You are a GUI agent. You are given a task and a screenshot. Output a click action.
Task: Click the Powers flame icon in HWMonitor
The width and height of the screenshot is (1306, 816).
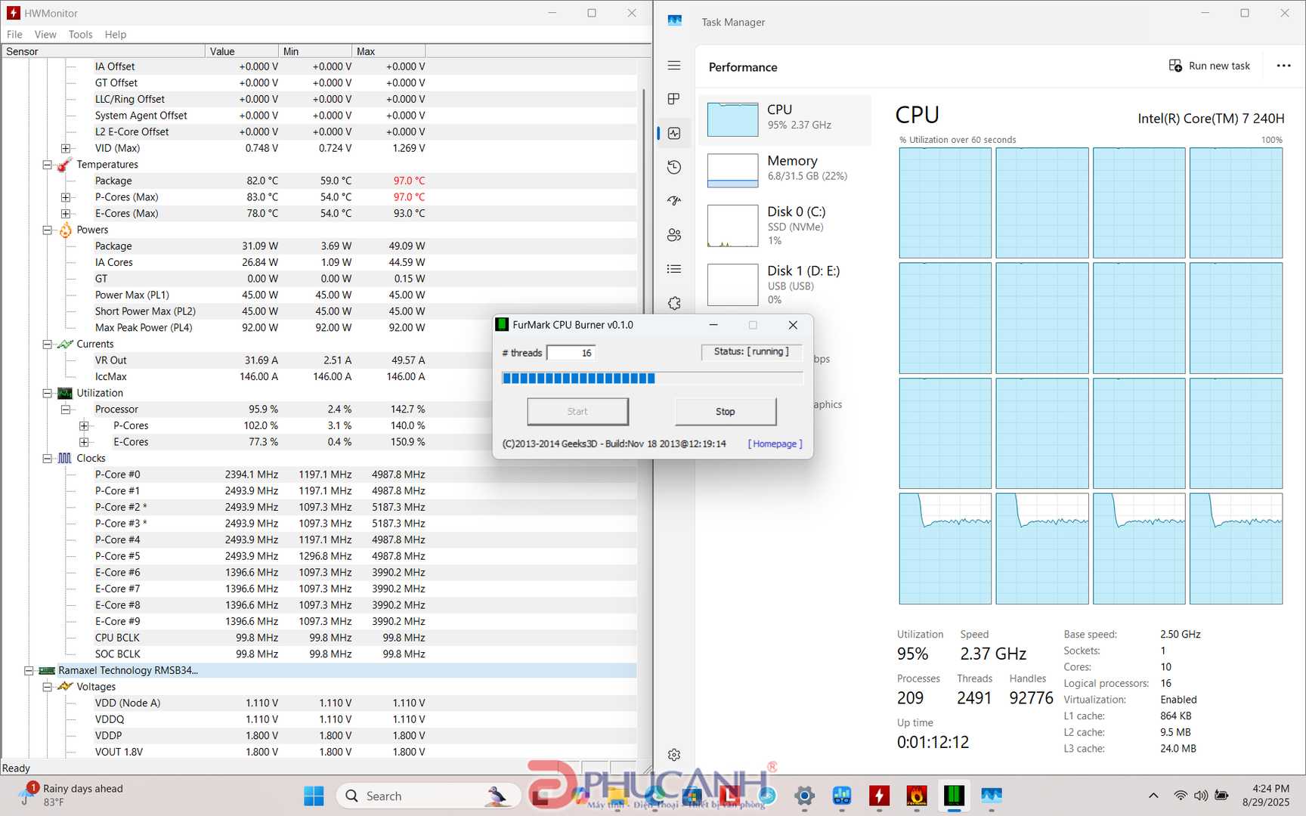click(65, 230)
